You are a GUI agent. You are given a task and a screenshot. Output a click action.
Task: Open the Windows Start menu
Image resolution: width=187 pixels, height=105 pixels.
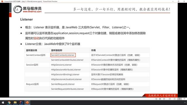coord(3,102)
